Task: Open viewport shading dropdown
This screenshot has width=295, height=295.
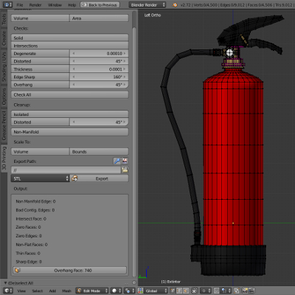Action: [116, 291]
